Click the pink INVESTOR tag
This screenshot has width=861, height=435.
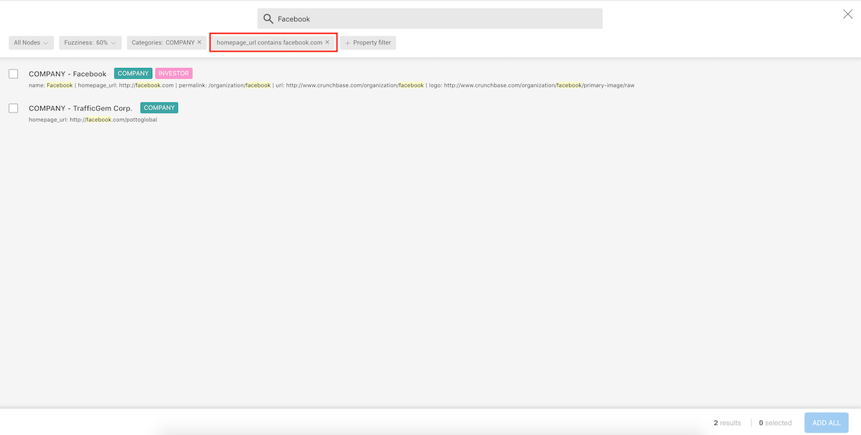click(174, 73)
